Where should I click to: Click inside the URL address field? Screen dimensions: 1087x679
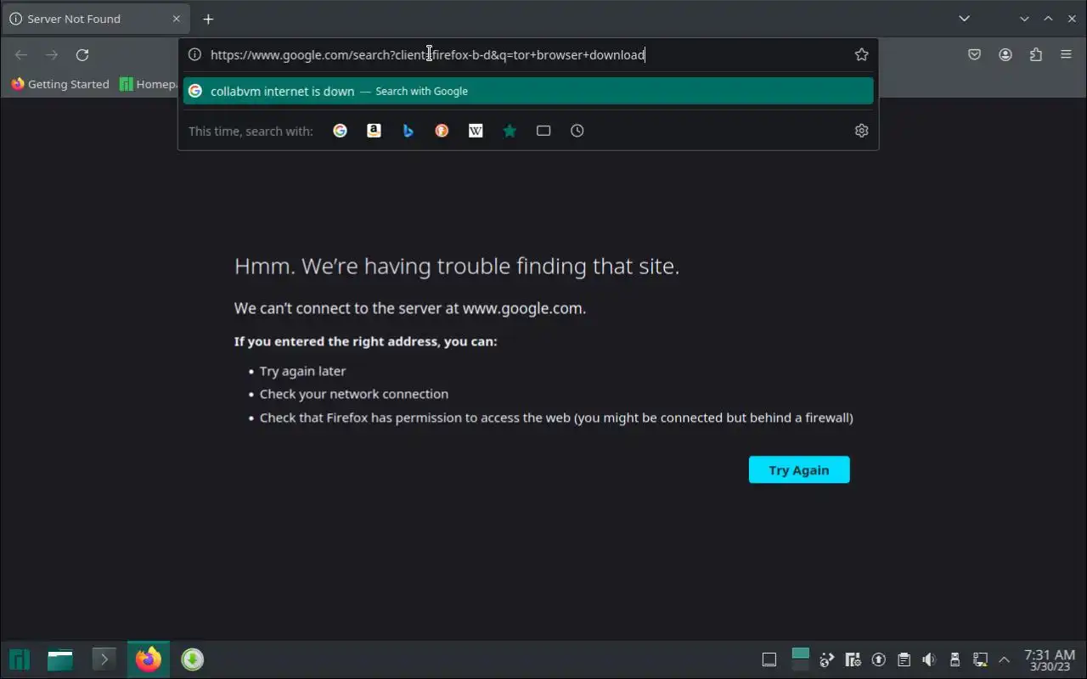[x=527, y=54]
